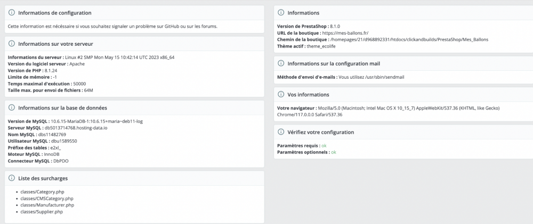Click the Vos informations heading
Screen dimensions: 533x224
(308, 95)
